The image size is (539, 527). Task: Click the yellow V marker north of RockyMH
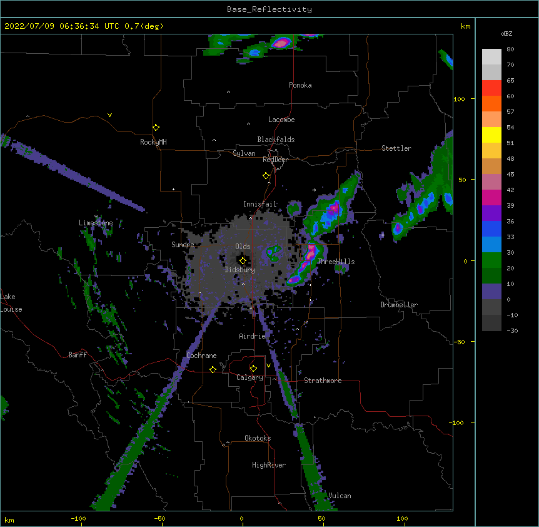[109, 115]
